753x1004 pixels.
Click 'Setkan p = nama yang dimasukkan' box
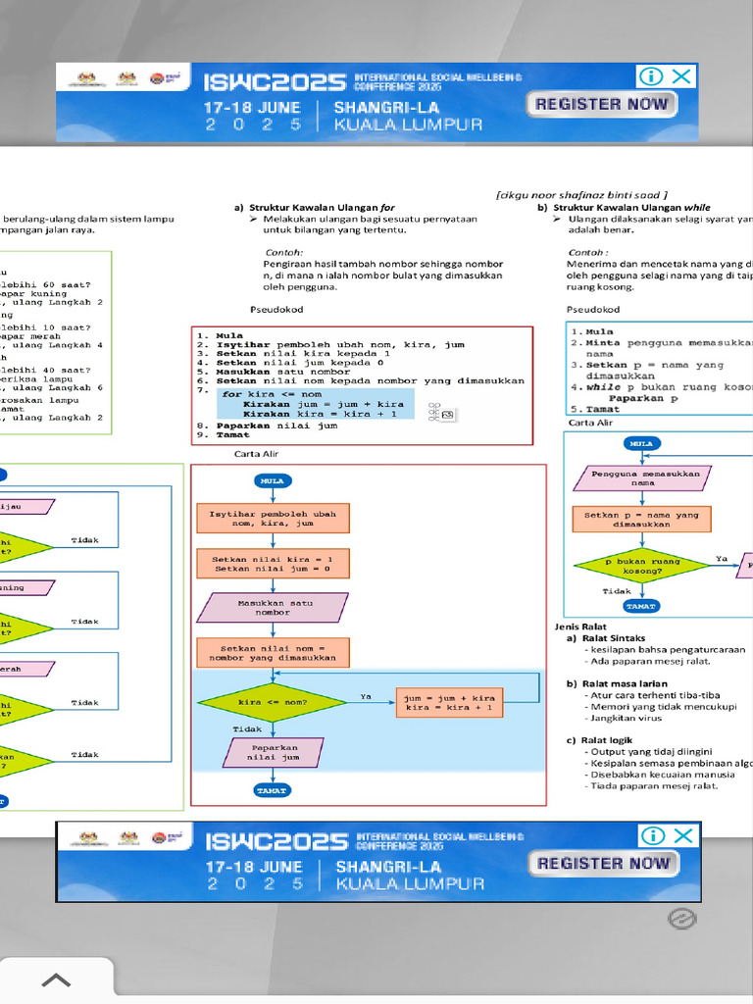(642, 520)
